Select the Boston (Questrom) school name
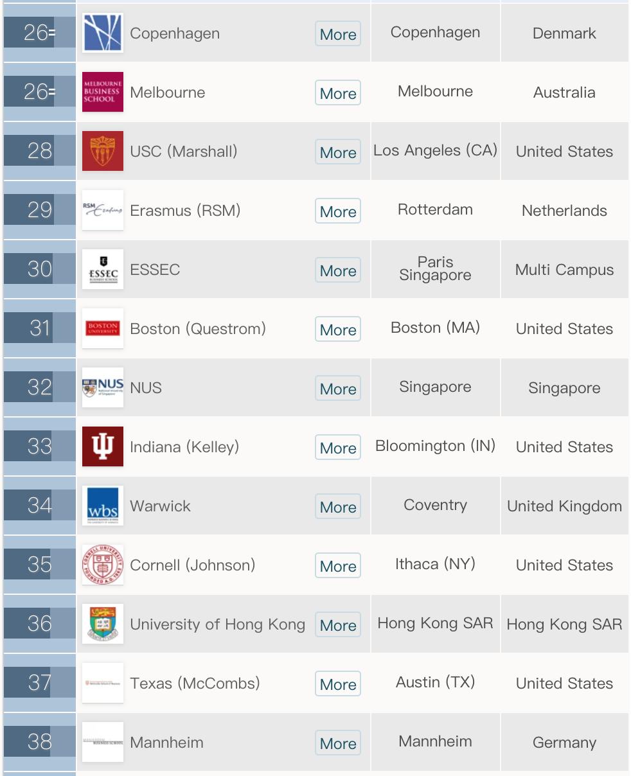 [x=197, y=328]
